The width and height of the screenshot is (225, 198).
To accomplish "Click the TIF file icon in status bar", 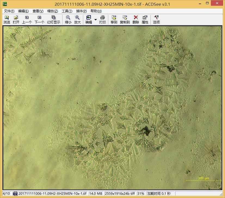I will point(15,194).
